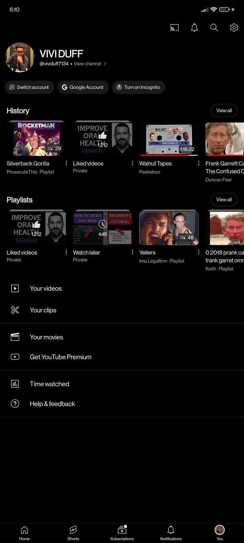Tap the Yellers playlist title text
This screenshot has height=543, width=244.
click(x=147, y=253)
